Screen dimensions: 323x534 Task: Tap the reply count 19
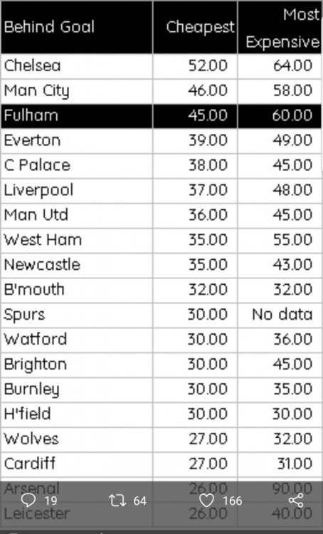tap(51, 501)
